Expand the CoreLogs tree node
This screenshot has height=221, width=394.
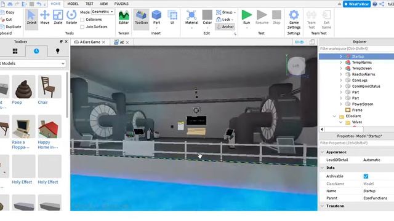(341, 80)
